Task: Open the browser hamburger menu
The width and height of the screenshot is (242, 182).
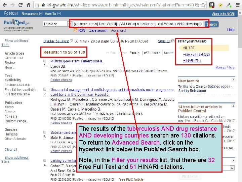Action: click(238, 5)
